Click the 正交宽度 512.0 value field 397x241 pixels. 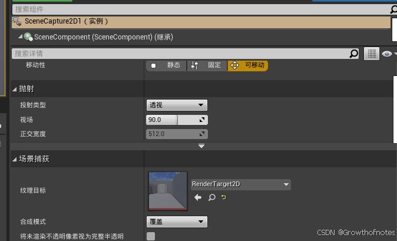tap(177, 134)
